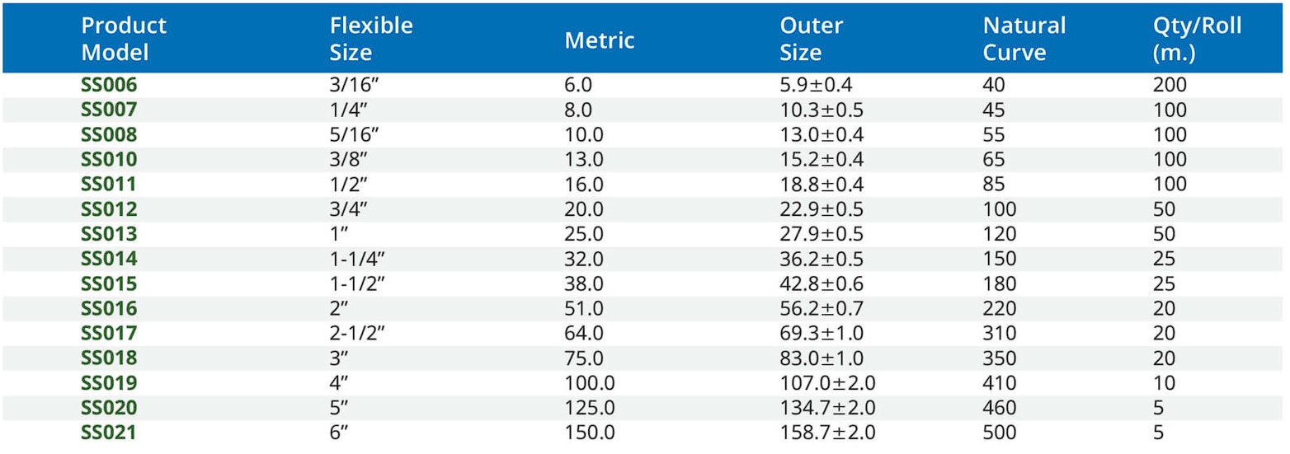This screenshot has height=454, width=1290.
Task: Select natural curve value 310
Action: (x=1000, y=333)
